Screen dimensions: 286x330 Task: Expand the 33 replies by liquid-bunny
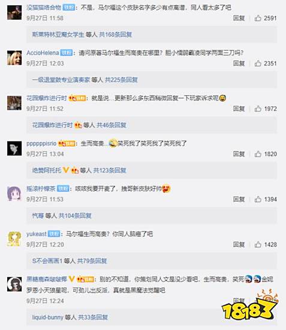point(93,317)
